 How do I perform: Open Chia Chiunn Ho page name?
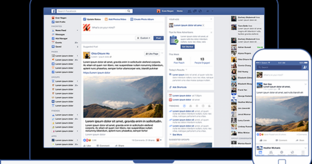pyautogui.click(x=100, y=53)
